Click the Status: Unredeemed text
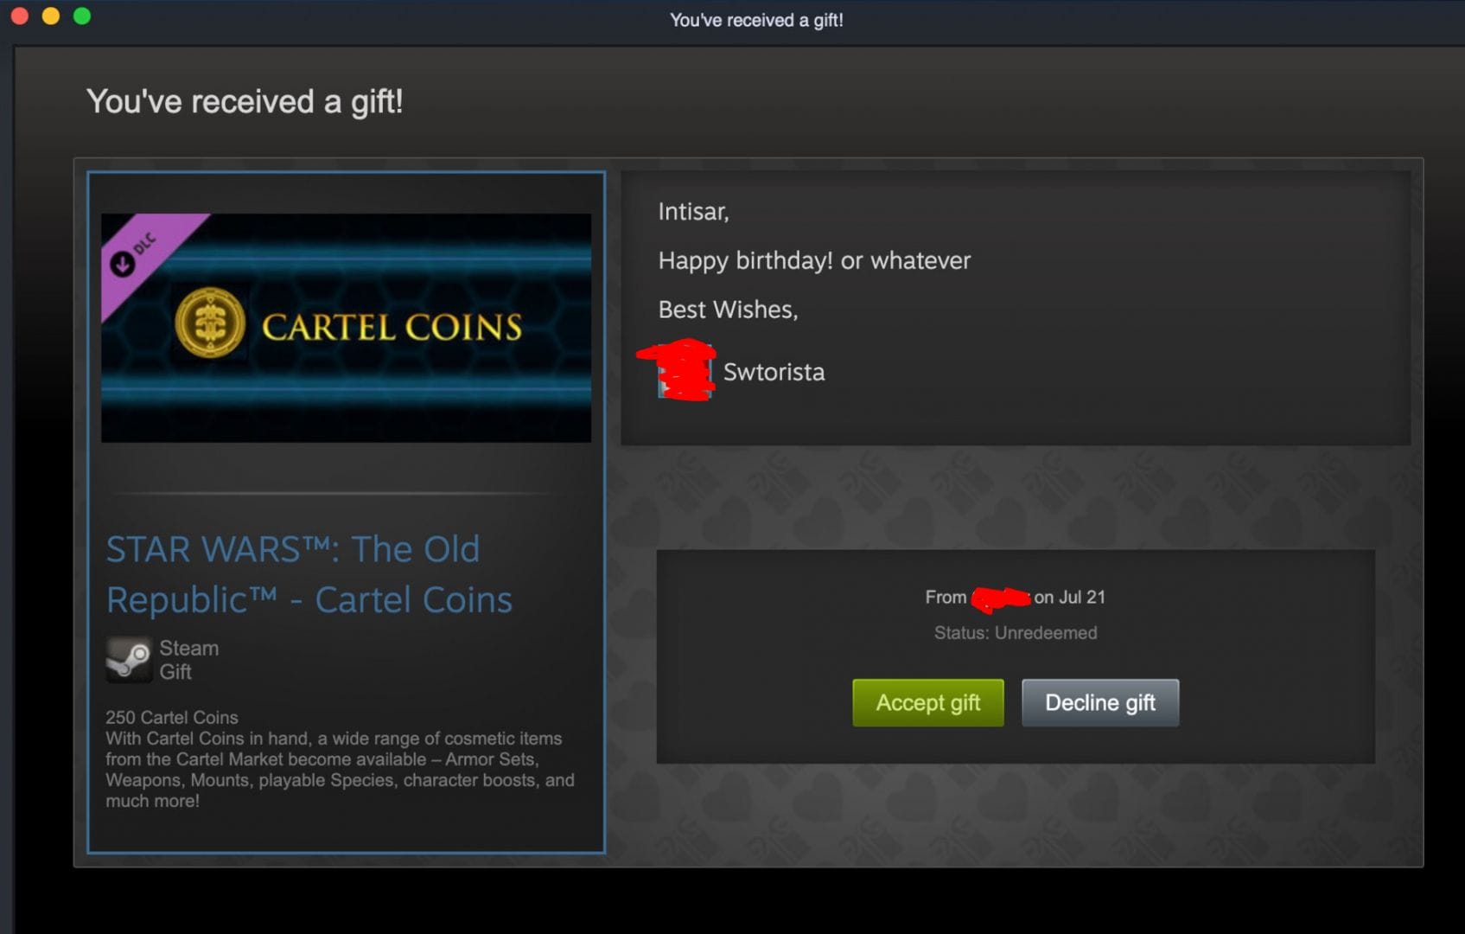 pyautogui.click(x=1016, y=633)
